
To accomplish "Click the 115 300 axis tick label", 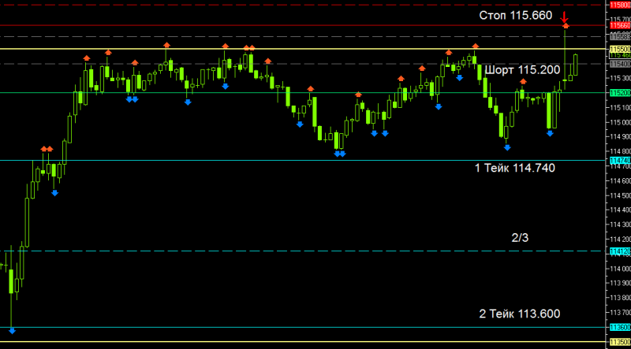I will coord(621,78).
